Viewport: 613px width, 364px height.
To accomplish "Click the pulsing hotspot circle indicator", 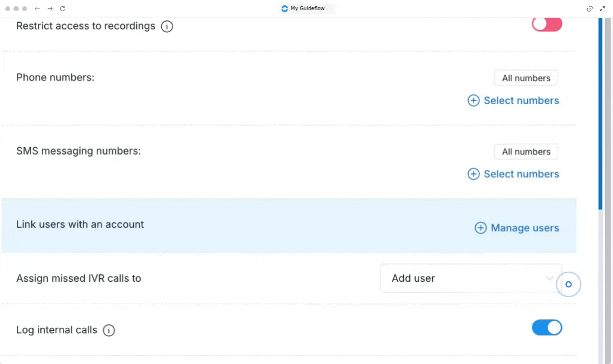I will (x=568, y=285).
